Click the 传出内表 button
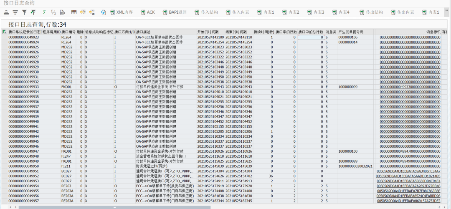Viewport: 451px width, 209px height. (403, 12)
